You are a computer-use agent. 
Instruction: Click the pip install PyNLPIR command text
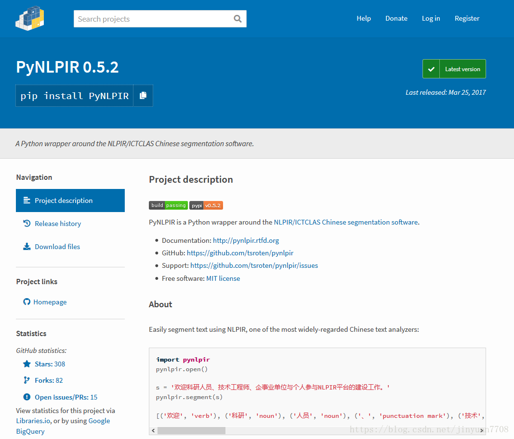(74, 96)
